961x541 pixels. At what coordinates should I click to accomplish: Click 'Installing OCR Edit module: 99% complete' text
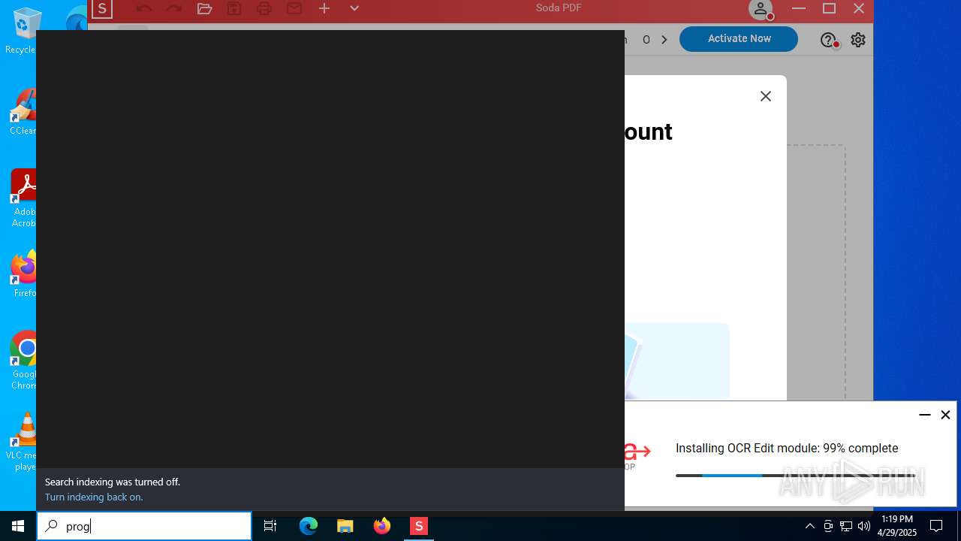pyautogui.click(x=787, y=448)
